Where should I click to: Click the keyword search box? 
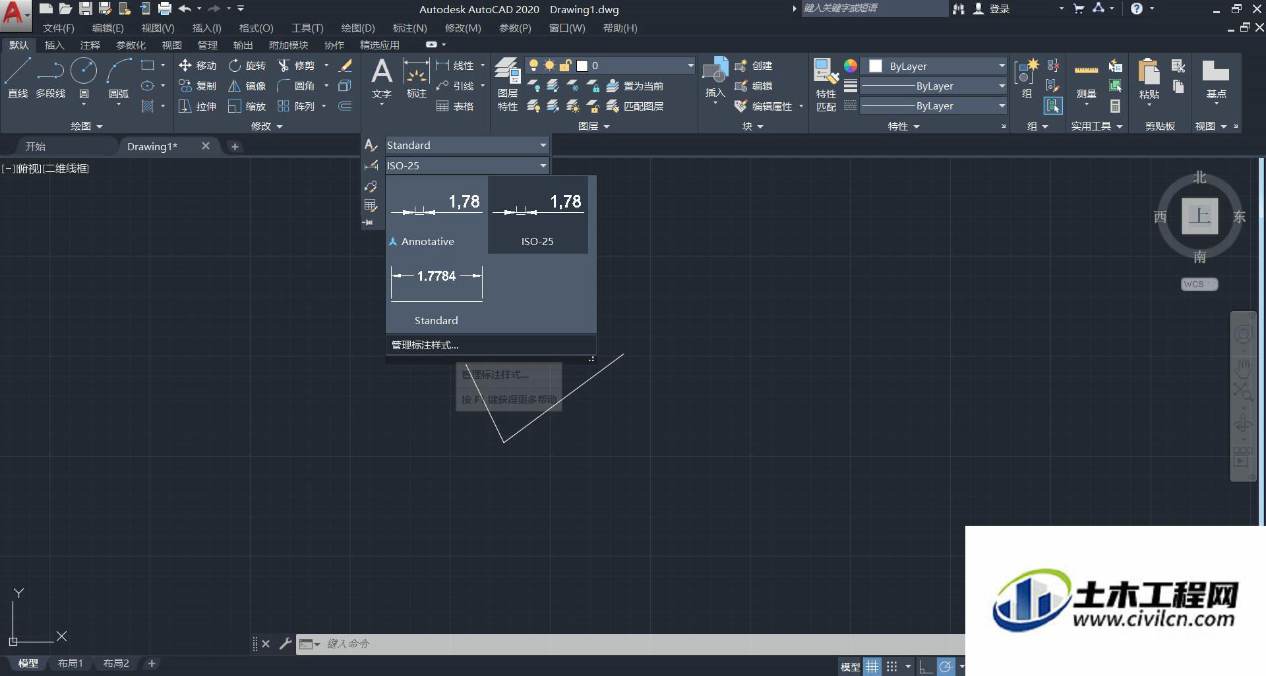(x=874, y=9)
